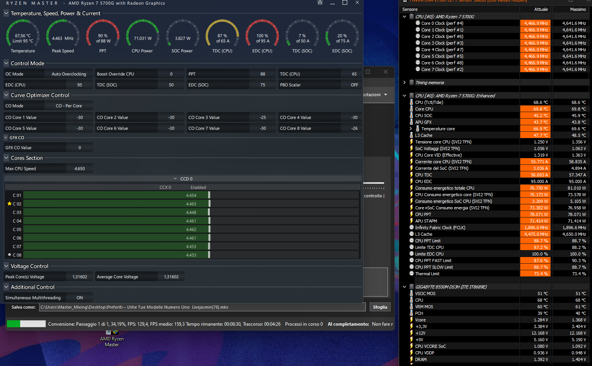This screenshot has width=592, height=366.
Task: Click the Salva come file path field
Action: (202, 307)
